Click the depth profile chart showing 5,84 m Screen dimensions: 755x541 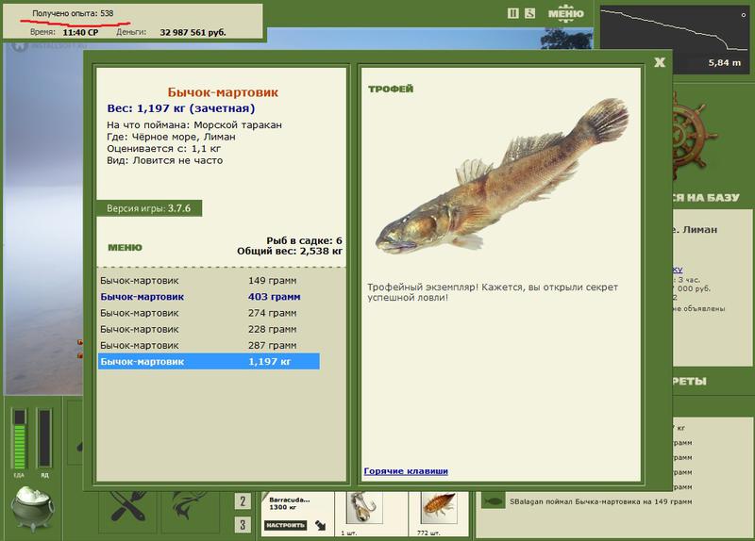click(x=675, y=40)
